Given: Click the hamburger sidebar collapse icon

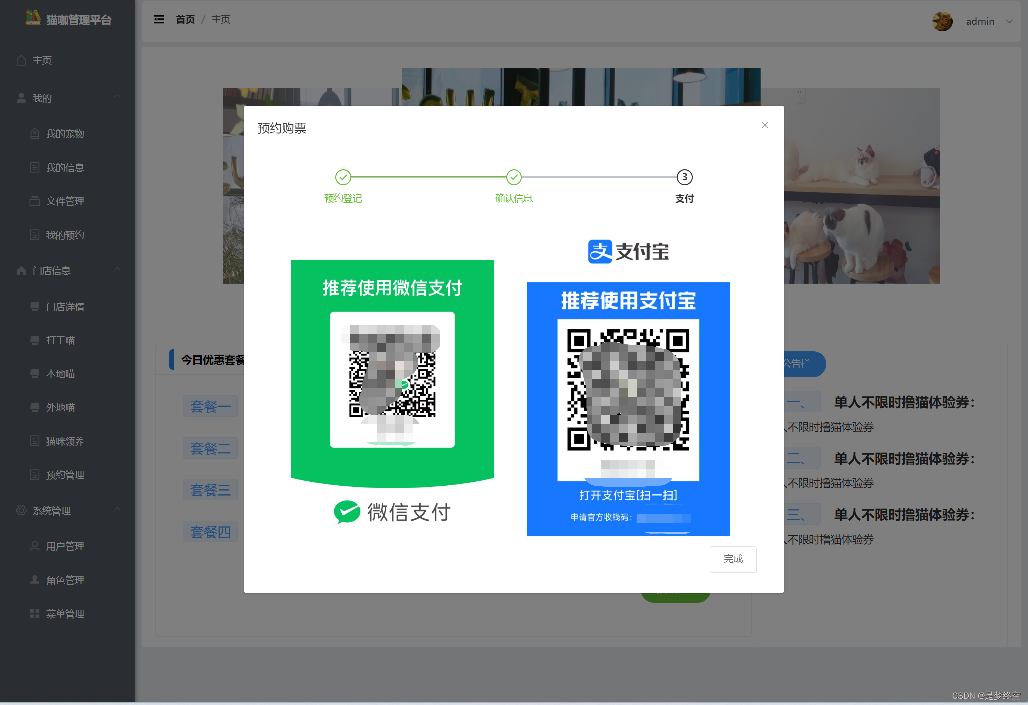Looking at the screenshot, I should [159, 19].
